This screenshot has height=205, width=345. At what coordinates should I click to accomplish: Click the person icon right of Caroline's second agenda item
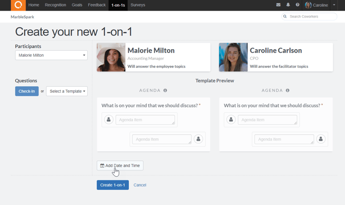tap(321, 139)
